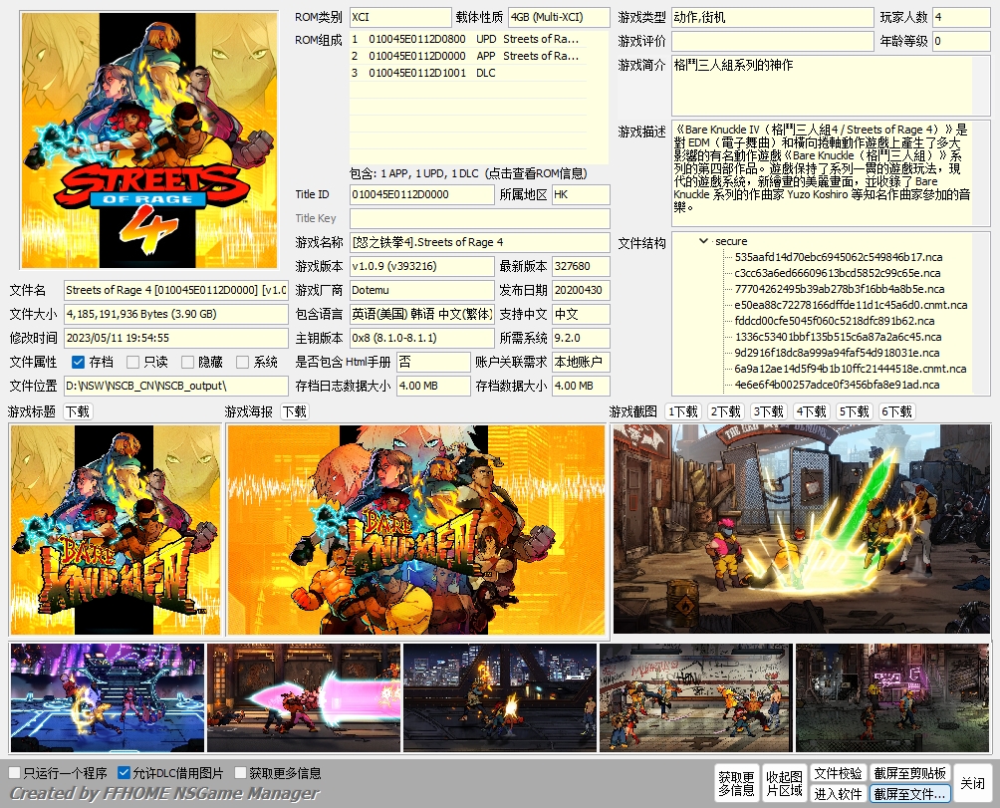This screenshot has height=808, width=1000.
Task: Click the wide Bare Knuckle IV poster image
Action: pyautogui.click(x=415, y=530)
